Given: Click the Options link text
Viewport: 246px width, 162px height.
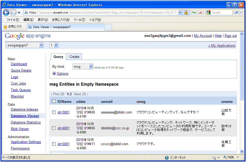Looking at the screenshot, I should [62, 73].
